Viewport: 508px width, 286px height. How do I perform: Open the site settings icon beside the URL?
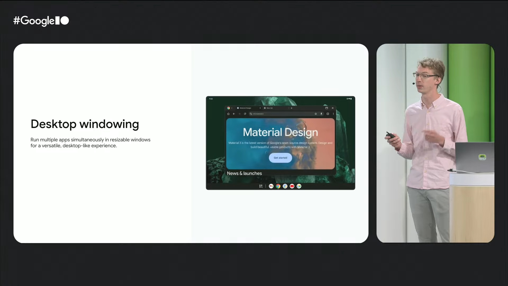[251, 114]
